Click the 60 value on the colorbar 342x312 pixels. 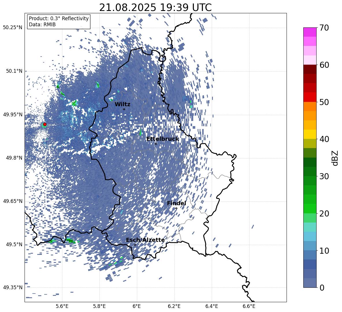[x=324, y=65]
